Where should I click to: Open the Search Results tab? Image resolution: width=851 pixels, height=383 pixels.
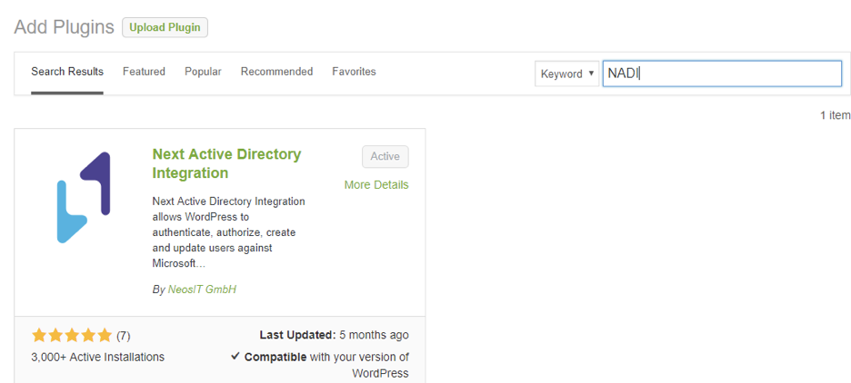pyautogui.click(x=67, y=72)
